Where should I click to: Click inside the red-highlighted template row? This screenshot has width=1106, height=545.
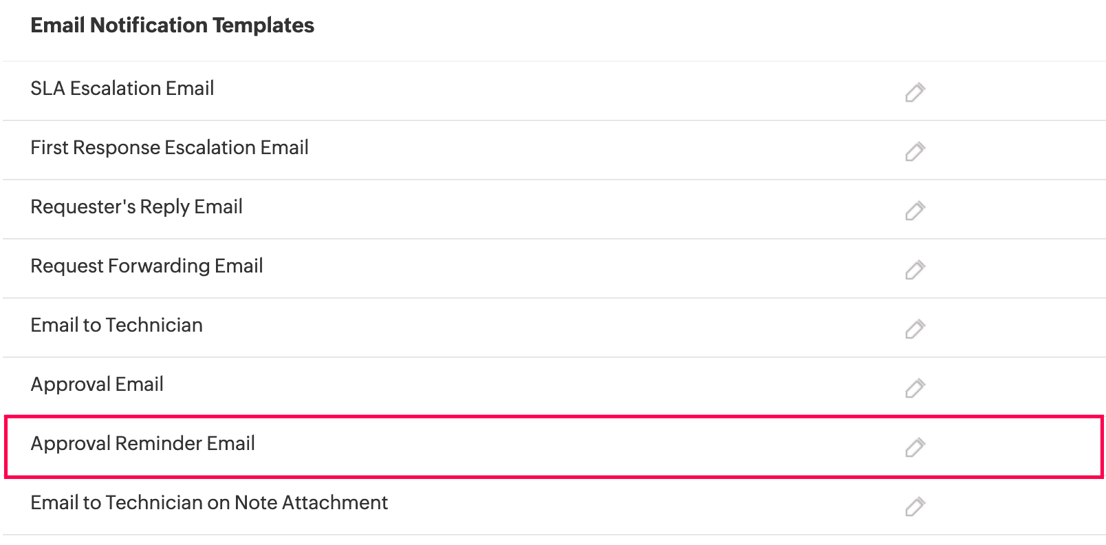(481, 444)
